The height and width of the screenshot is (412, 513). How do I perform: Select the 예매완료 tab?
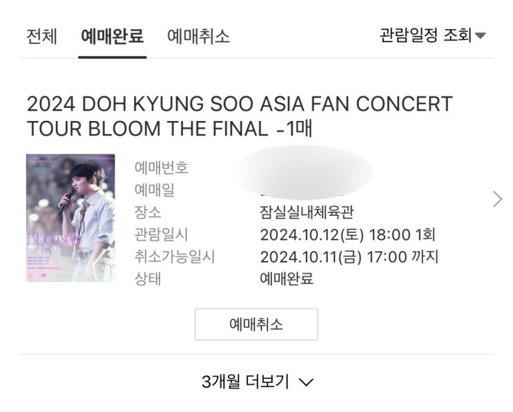pyautogui.click(x=112, y=36)
